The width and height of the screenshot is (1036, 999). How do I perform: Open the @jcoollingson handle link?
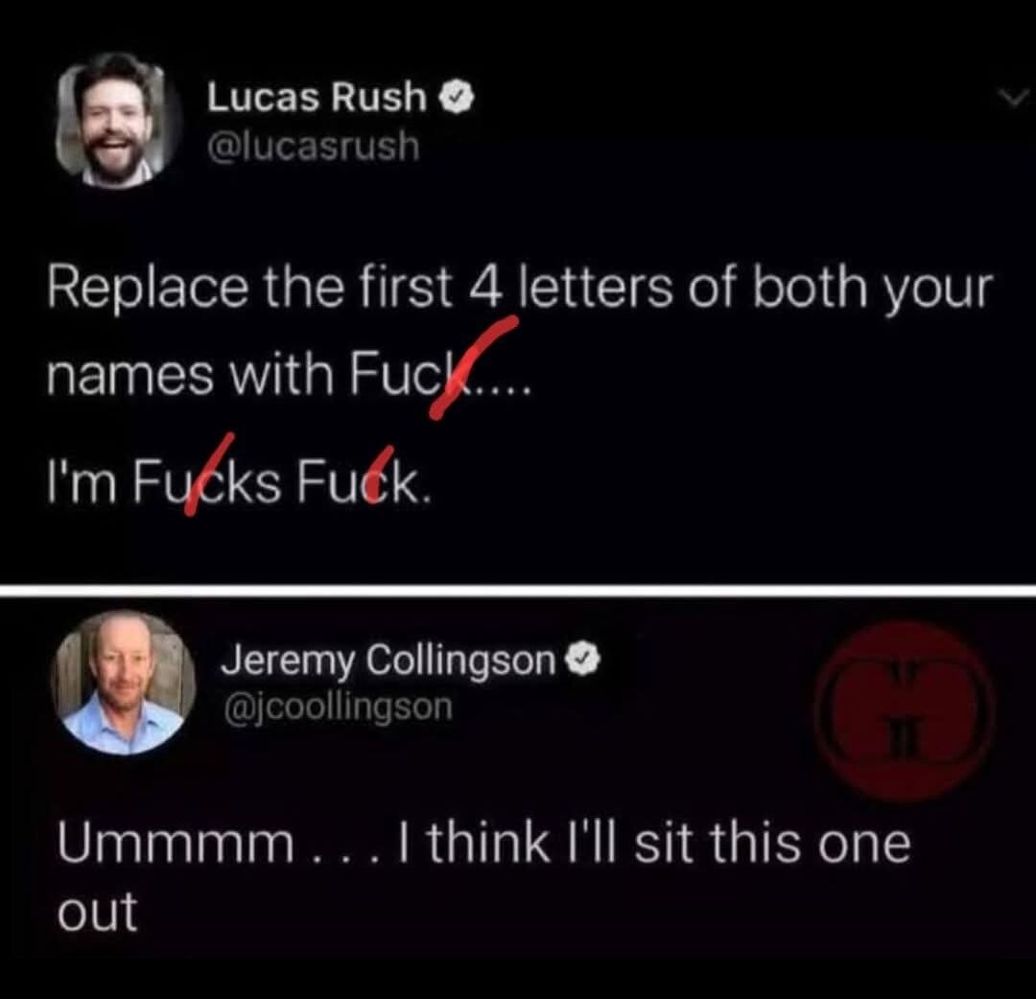339,707
